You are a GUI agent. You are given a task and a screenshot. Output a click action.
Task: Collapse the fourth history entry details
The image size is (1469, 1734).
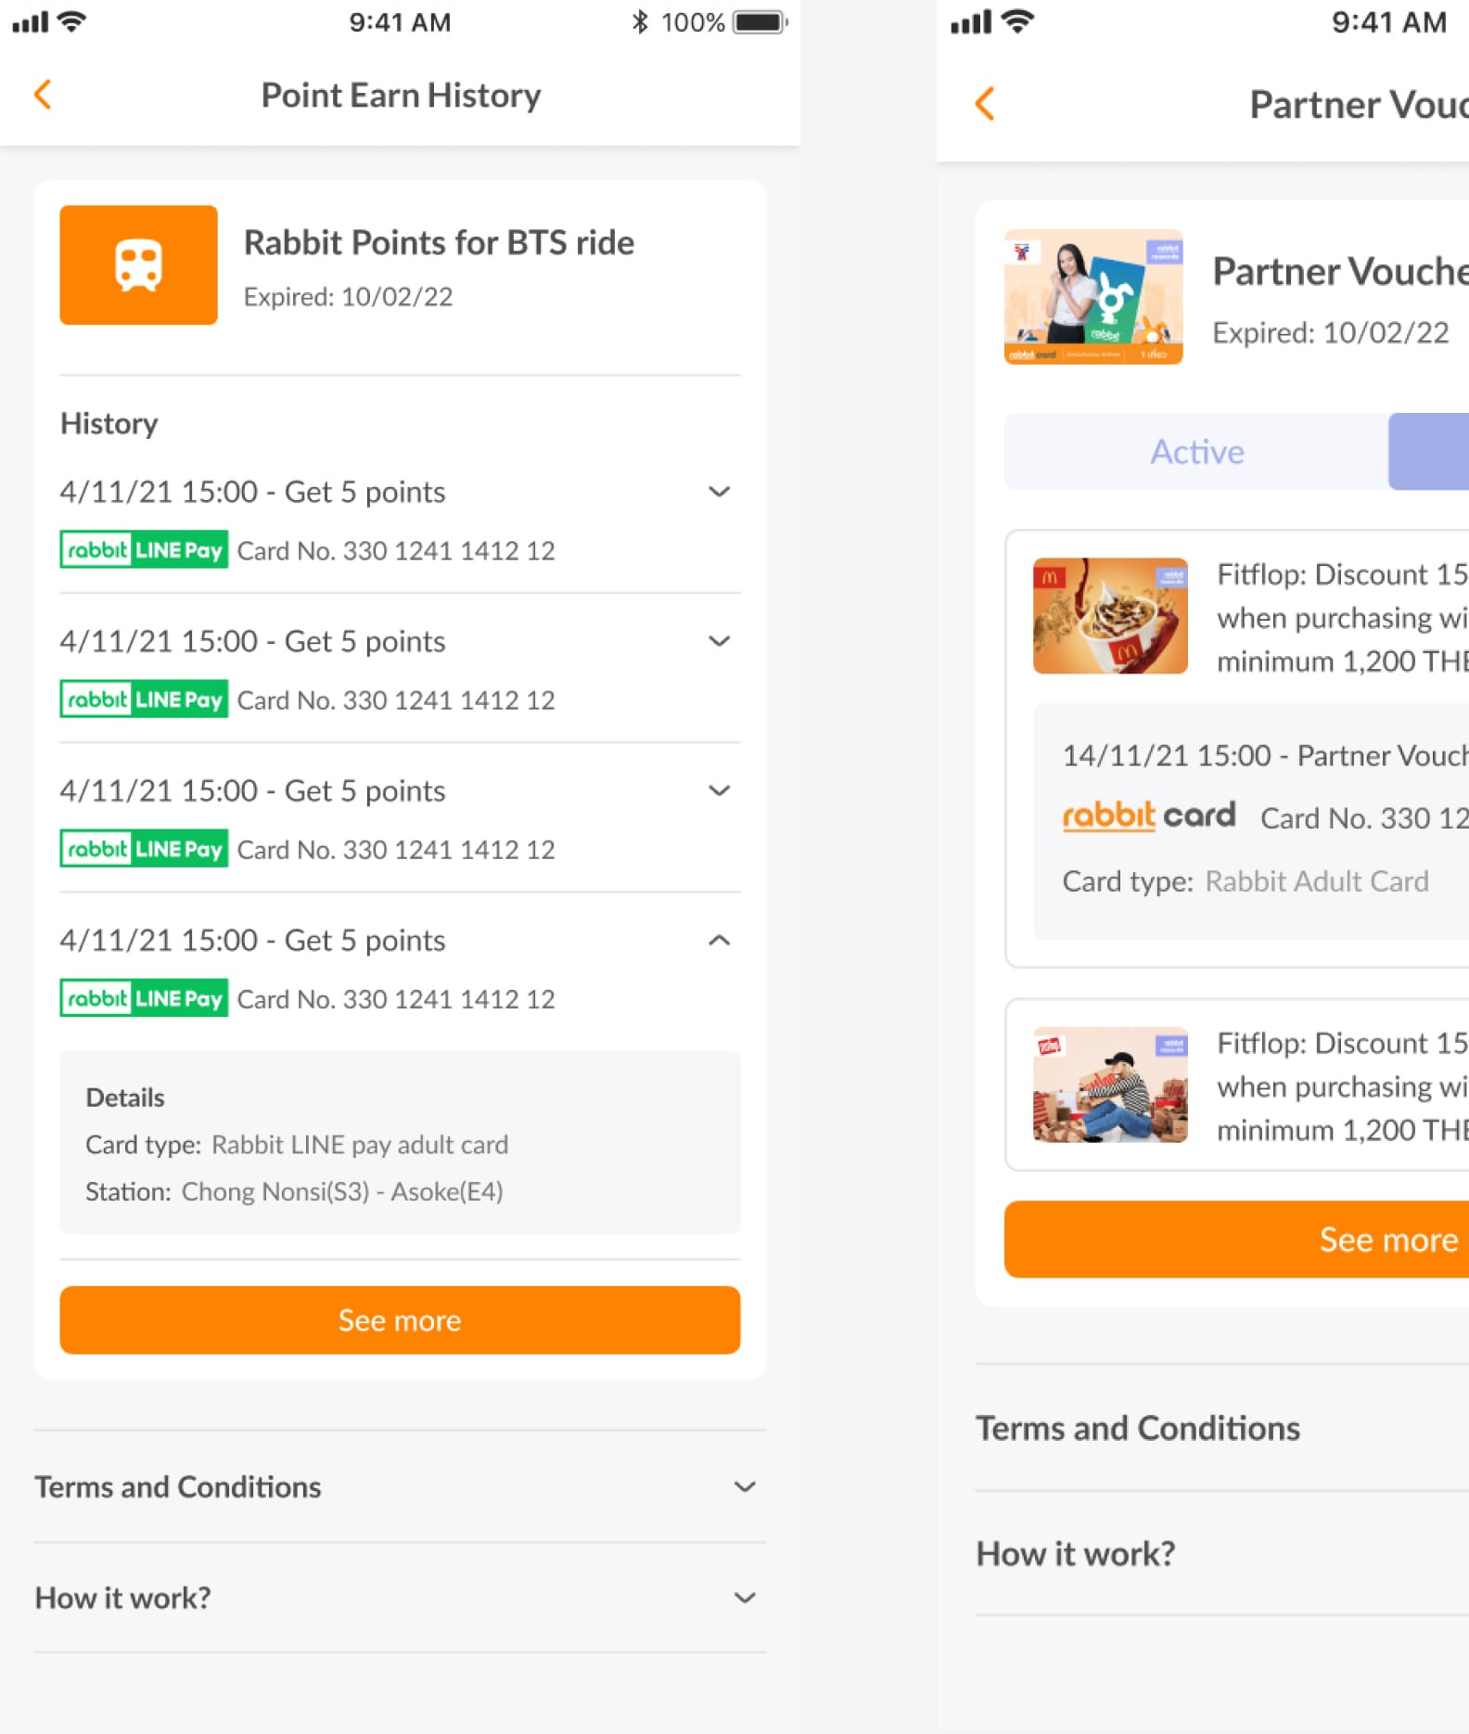[x=719, y=940]
